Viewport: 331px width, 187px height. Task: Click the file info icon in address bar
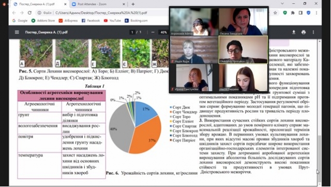pos(39,13)
